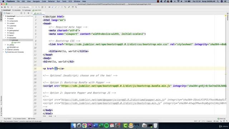Open the VCS menu

click(70, 1)
